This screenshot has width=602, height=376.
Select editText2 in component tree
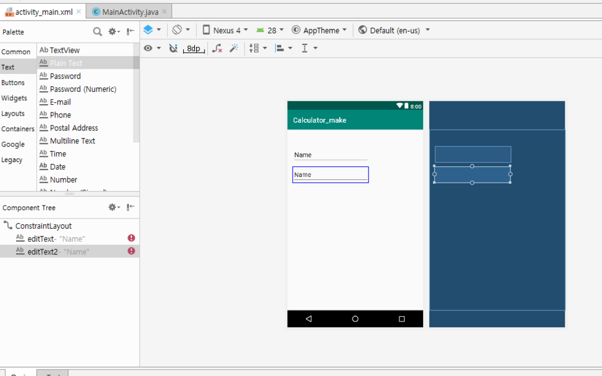pyautogui.click(x=69, y=252)
